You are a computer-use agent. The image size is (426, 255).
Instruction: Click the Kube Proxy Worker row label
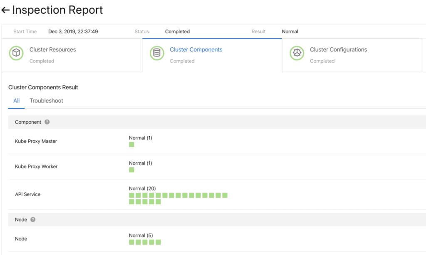pos(36,167)
